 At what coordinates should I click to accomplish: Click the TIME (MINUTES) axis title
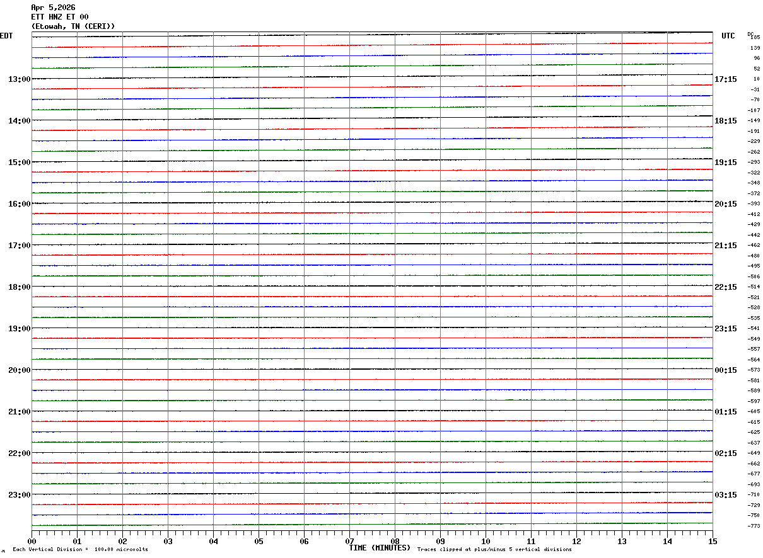tap(380, 548)
